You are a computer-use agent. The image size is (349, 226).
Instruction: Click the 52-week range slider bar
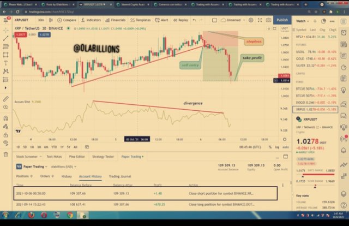coord(316,185)
